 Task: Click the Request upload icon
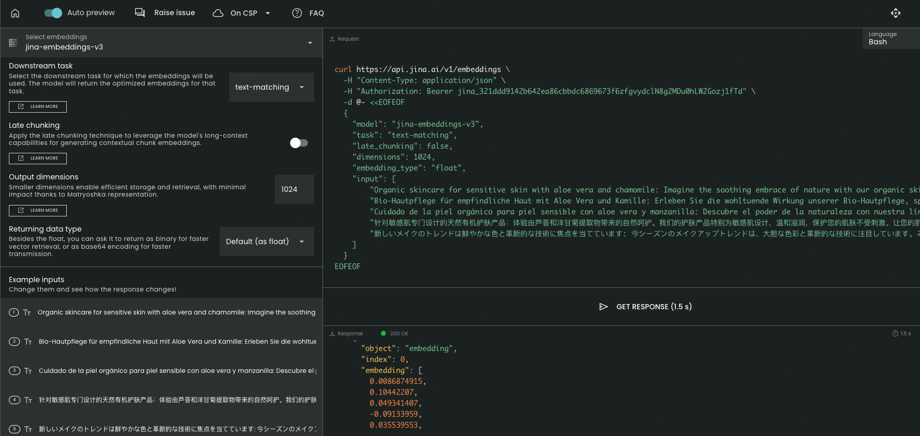pos(332,39)
